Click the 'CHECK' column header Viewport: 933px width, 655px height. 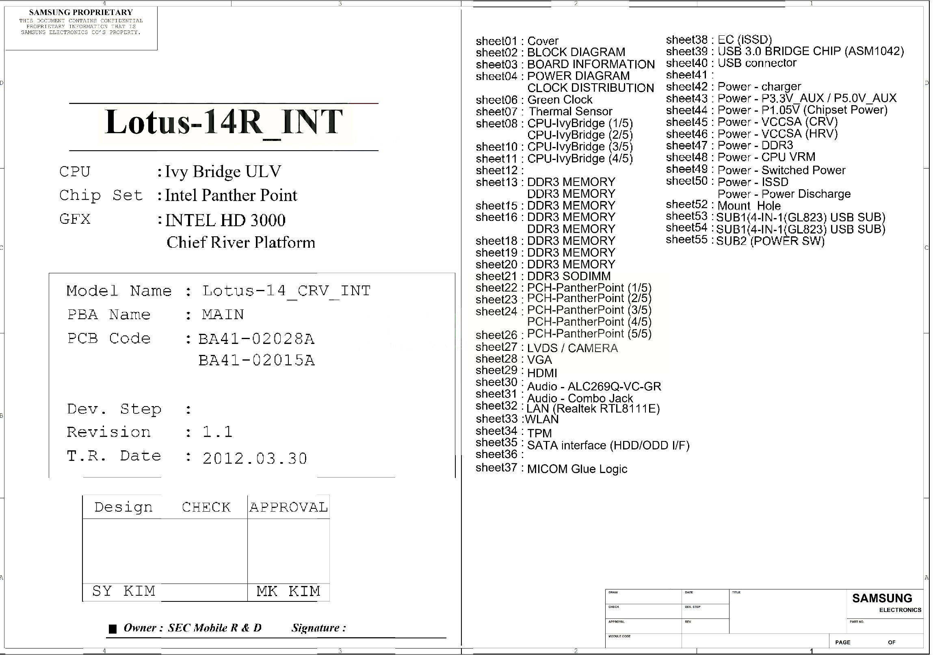206,508
